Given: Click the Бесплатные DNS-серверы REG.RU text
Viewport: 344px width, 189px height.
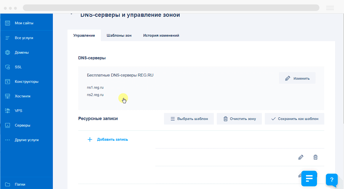Looking at the screenshot, I should 120,75.
